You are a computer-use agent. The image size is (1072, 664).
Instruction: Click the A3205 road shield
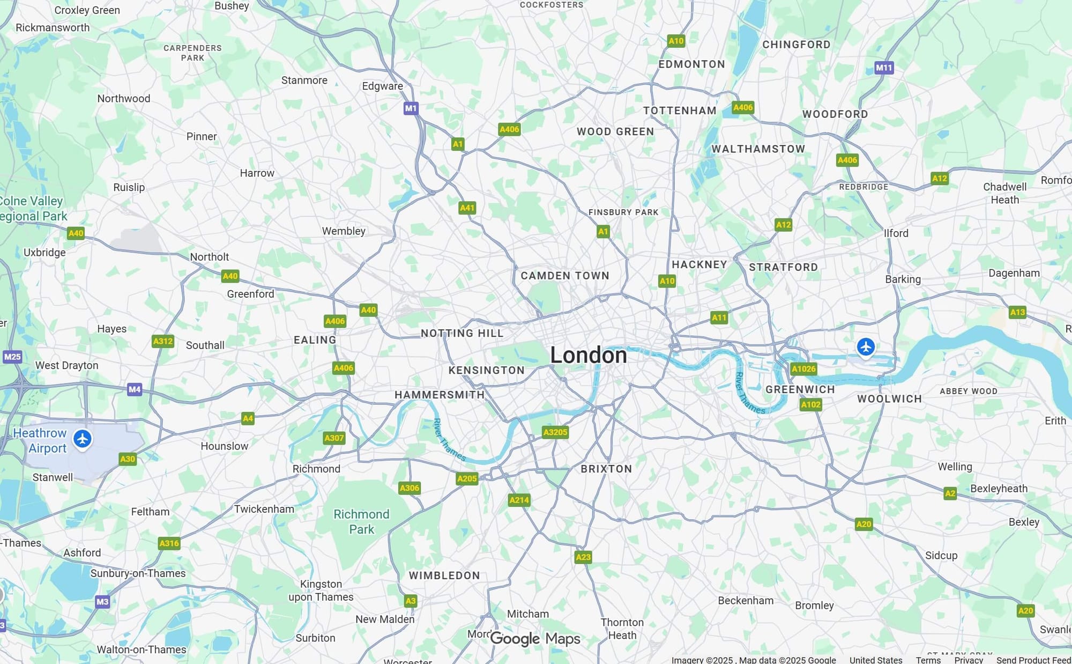coord(555,432)
